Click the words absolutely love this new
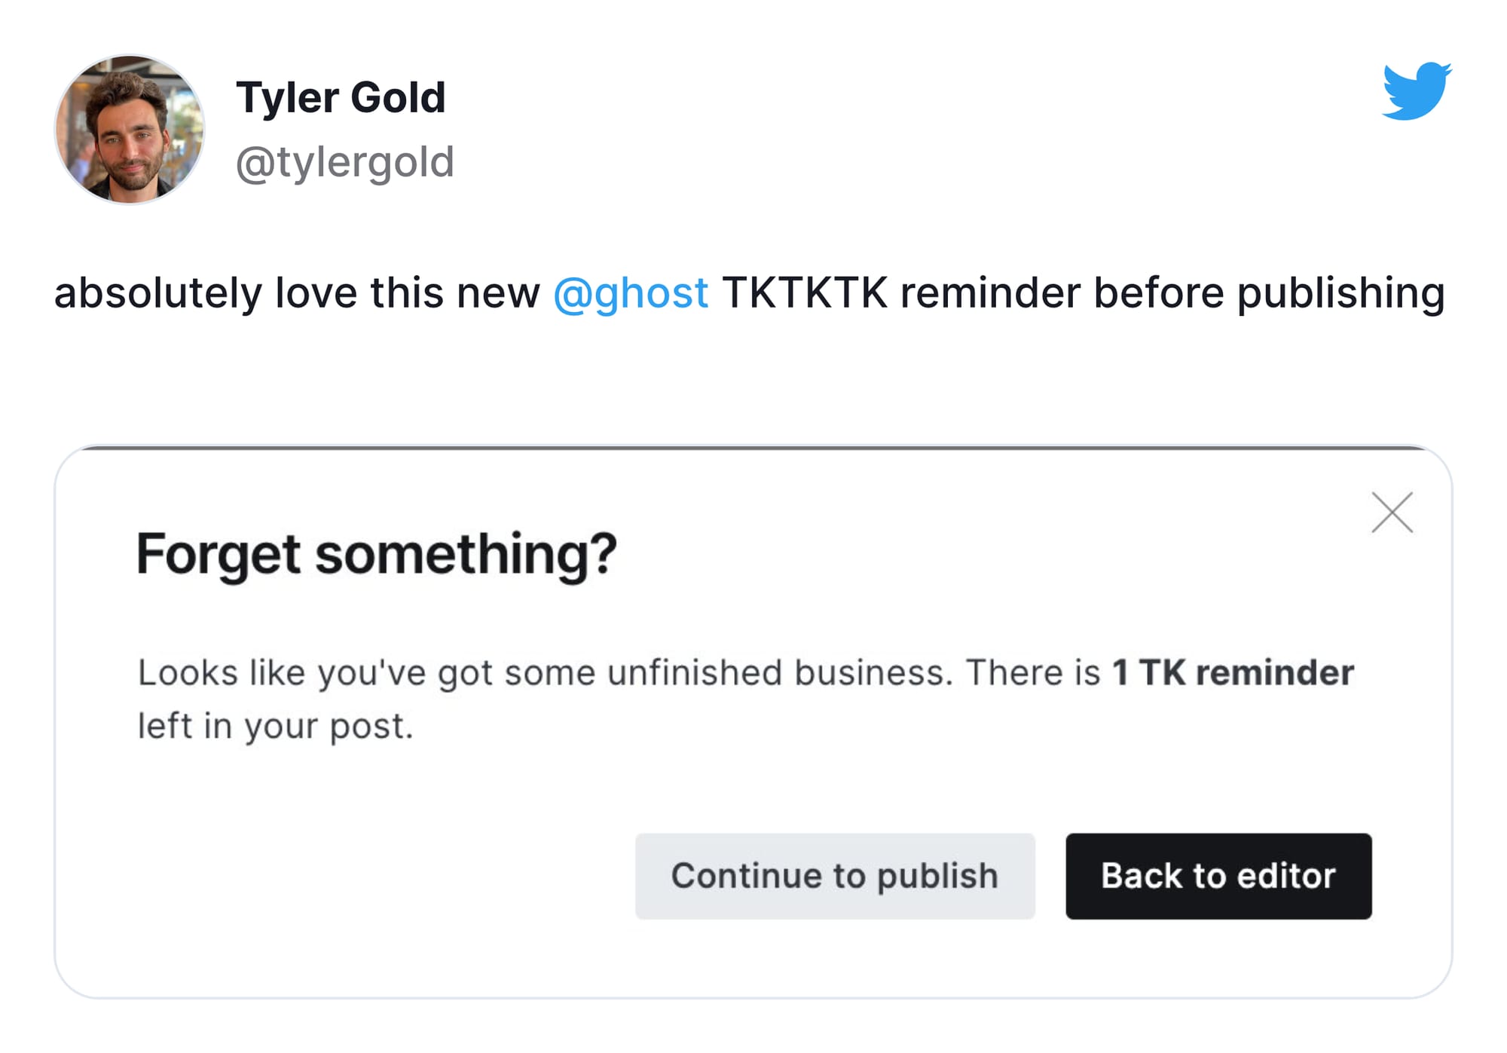The image size is (1507, 1053). pyautogui.click(x=297, y=292)
